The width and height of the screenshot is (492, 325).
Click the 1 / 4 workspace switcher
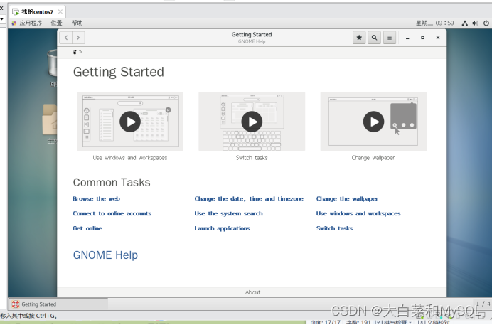483,304
